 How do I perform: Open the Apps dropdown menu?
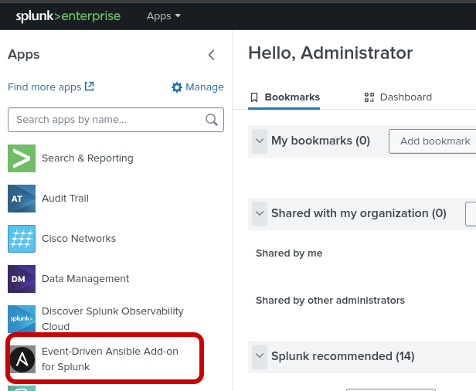[164, 15]
